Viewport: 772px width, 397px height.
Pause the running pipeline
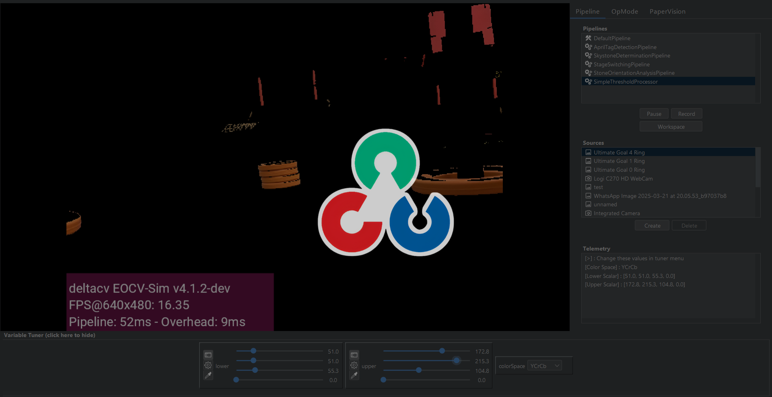[654, 114]
